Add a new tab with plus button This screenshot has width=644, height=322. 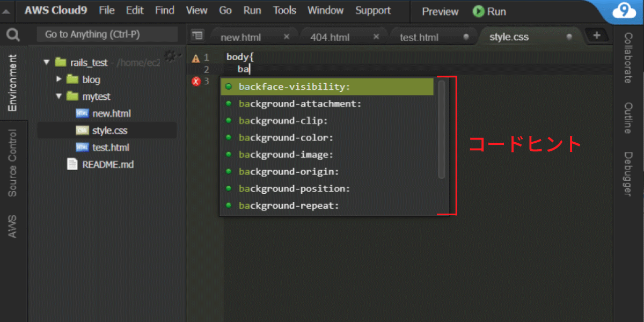coord(597,35)
